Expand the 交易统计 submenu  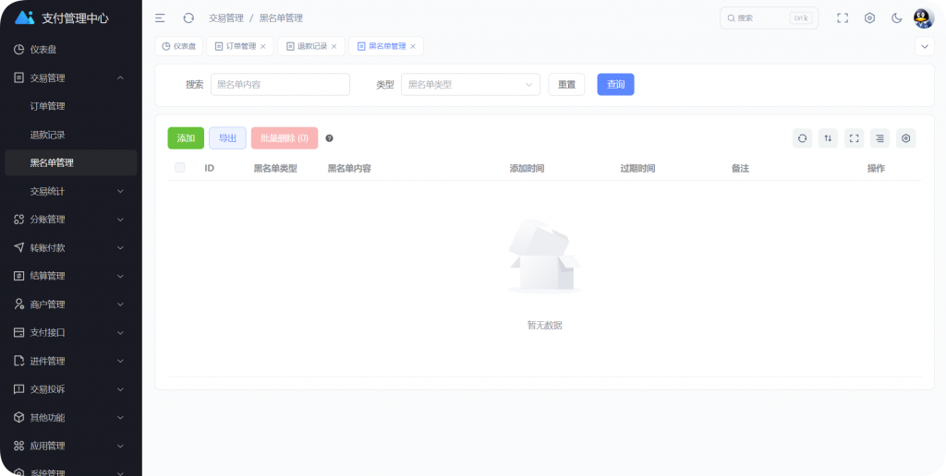(x=120, y=191)
